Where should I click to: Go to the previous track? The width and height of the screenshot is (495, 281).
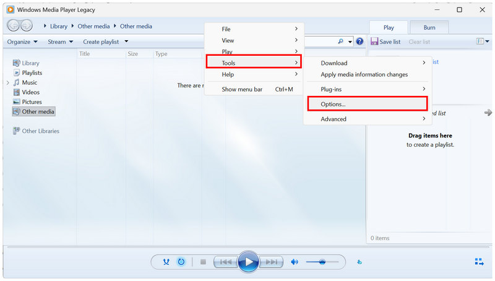[x=225, y=262]
